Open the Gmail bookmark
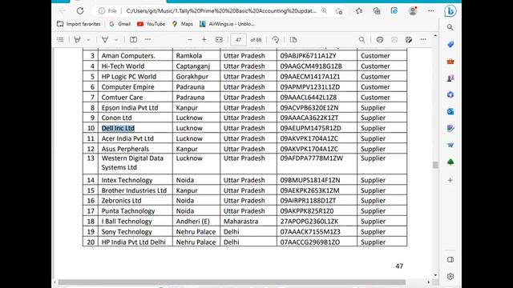 (119, 24)
